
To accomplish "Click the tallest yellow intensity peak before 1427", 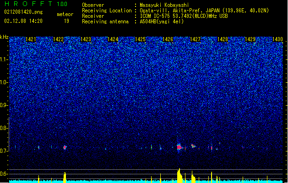I will (179, 176).
